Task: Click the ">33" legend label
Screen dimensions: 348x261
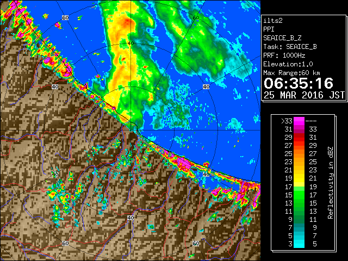Action: click(x=287, y=121)
